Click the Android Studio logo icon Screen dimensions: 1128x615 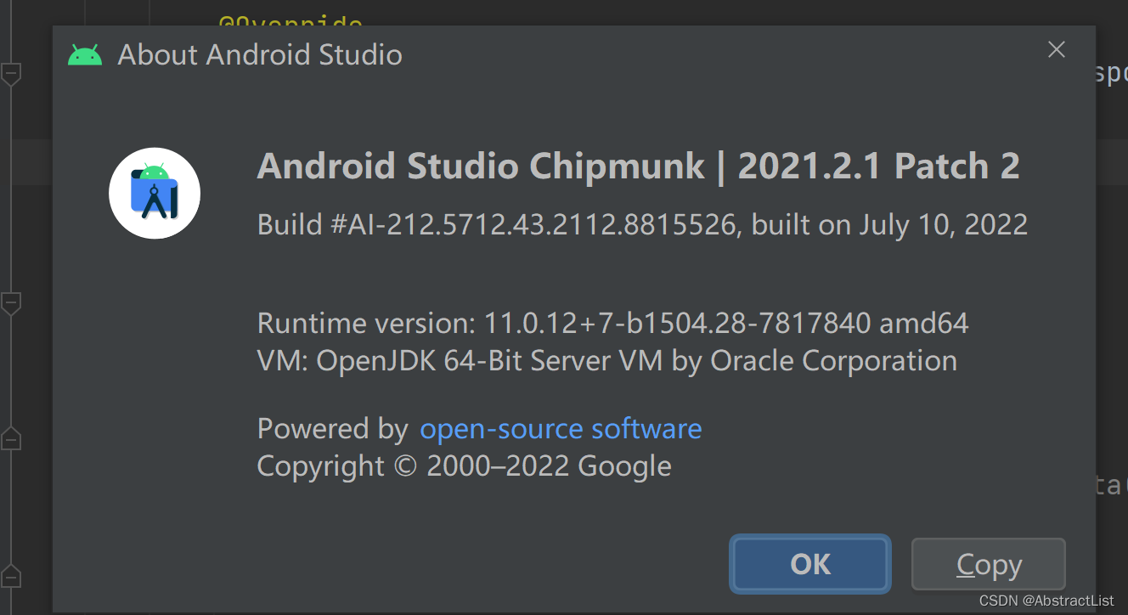(x=155, y=194)
